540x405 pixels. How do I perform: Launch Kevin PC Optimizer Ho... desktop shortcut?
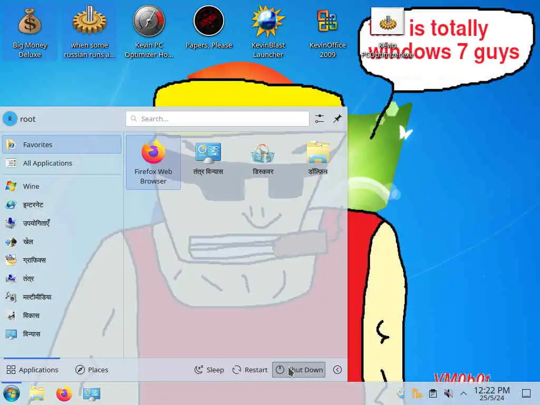149,33
